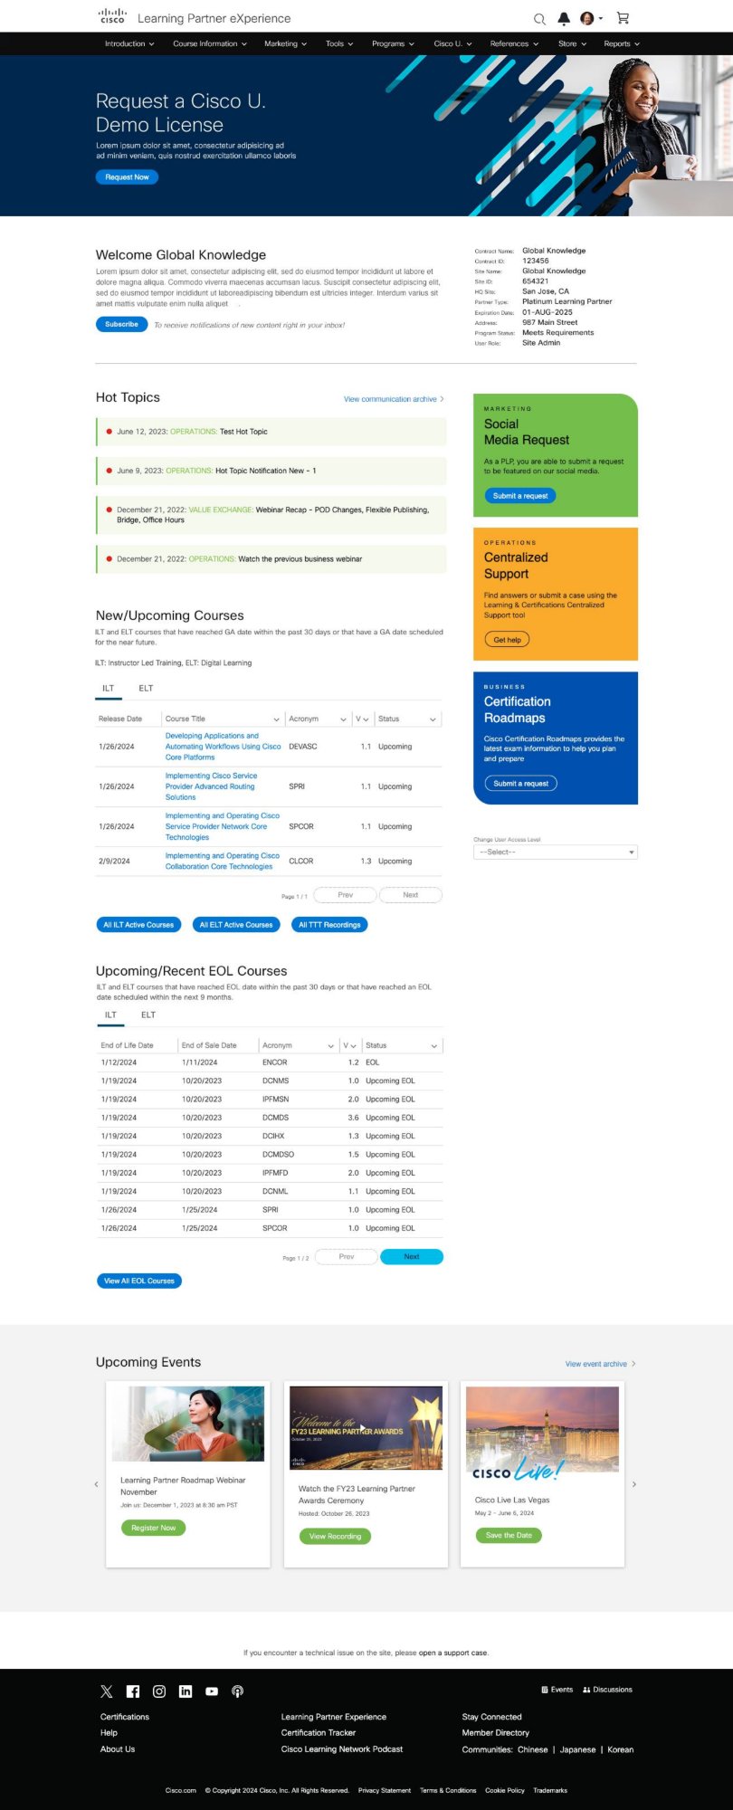The width and height of the screenshot is (733, 1810).
Task: Expand the Change User Access Level dropdown
Action: click(x=555, y=853)
